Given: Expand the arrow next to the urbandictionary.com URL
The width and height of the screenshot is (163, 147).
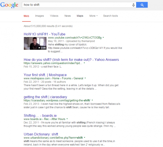Looking at the screenshot, I should tap(84, 138).
